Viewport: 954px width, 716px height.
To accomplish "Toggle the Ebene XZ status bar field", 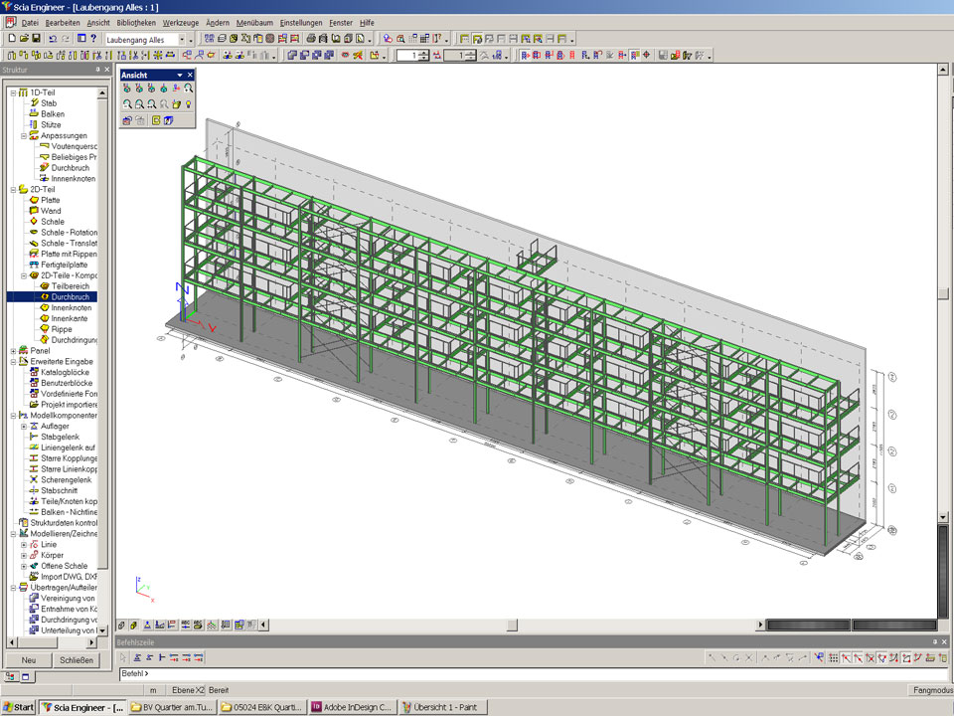I will [187, 690].
